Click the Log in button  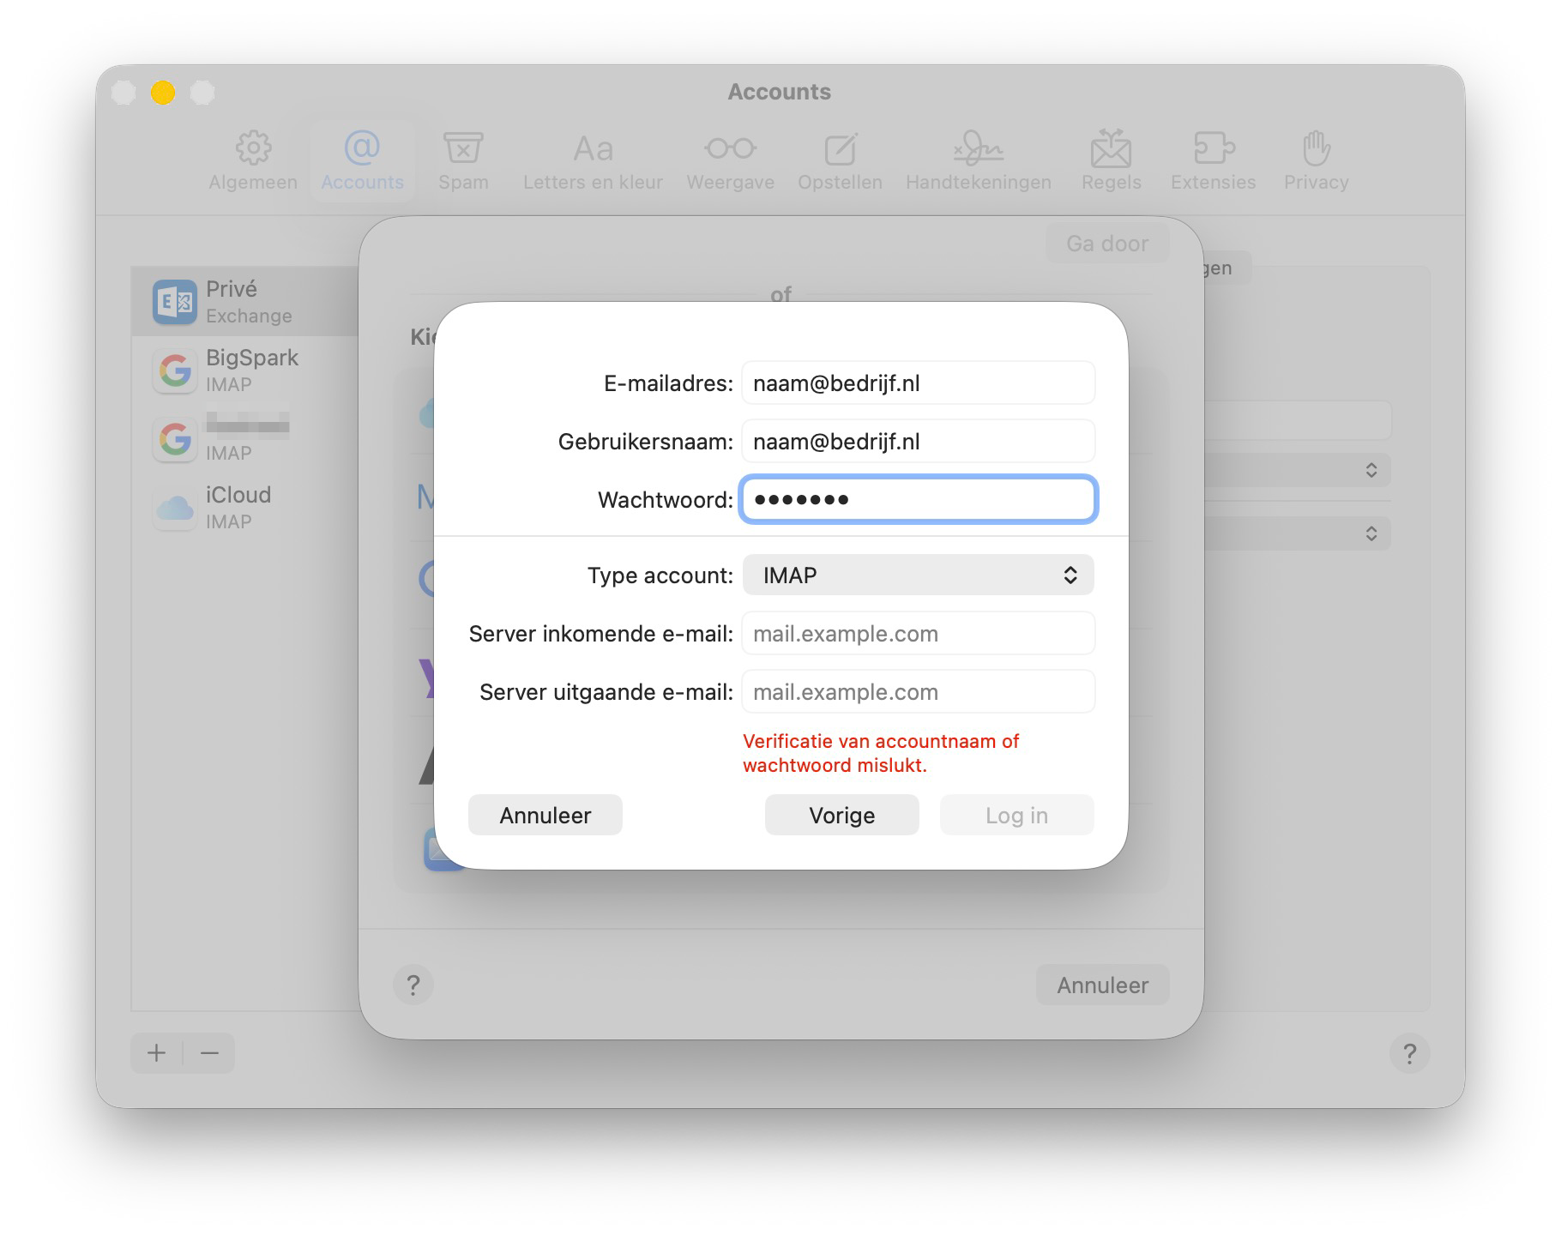(x=1017, y=815)
